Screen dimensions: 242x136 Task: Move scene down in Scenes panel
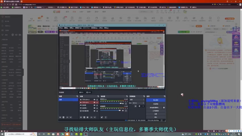[x=71, y=117]
